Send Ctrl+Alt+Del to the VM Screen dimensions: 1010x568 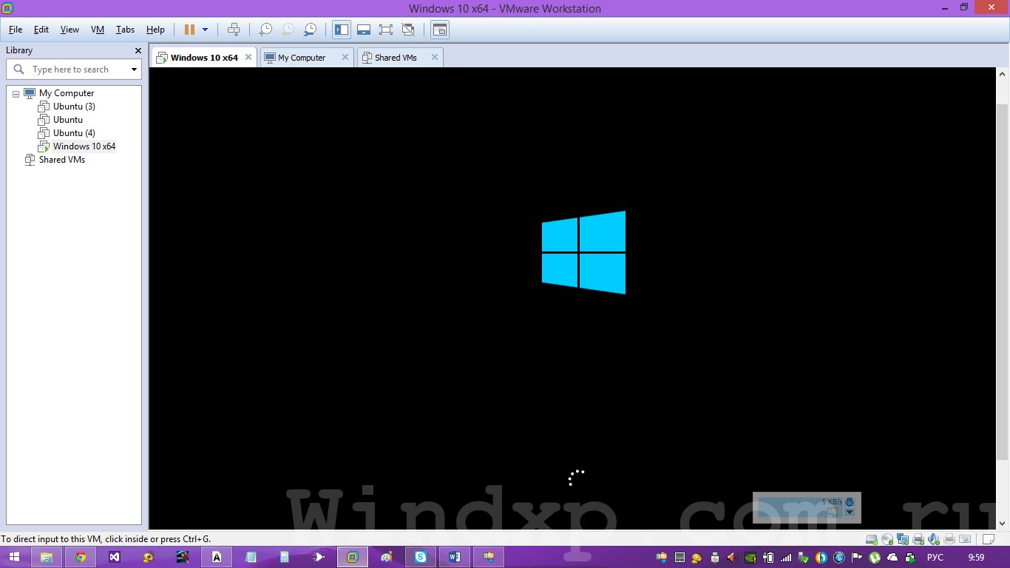[x=234, y=30]
